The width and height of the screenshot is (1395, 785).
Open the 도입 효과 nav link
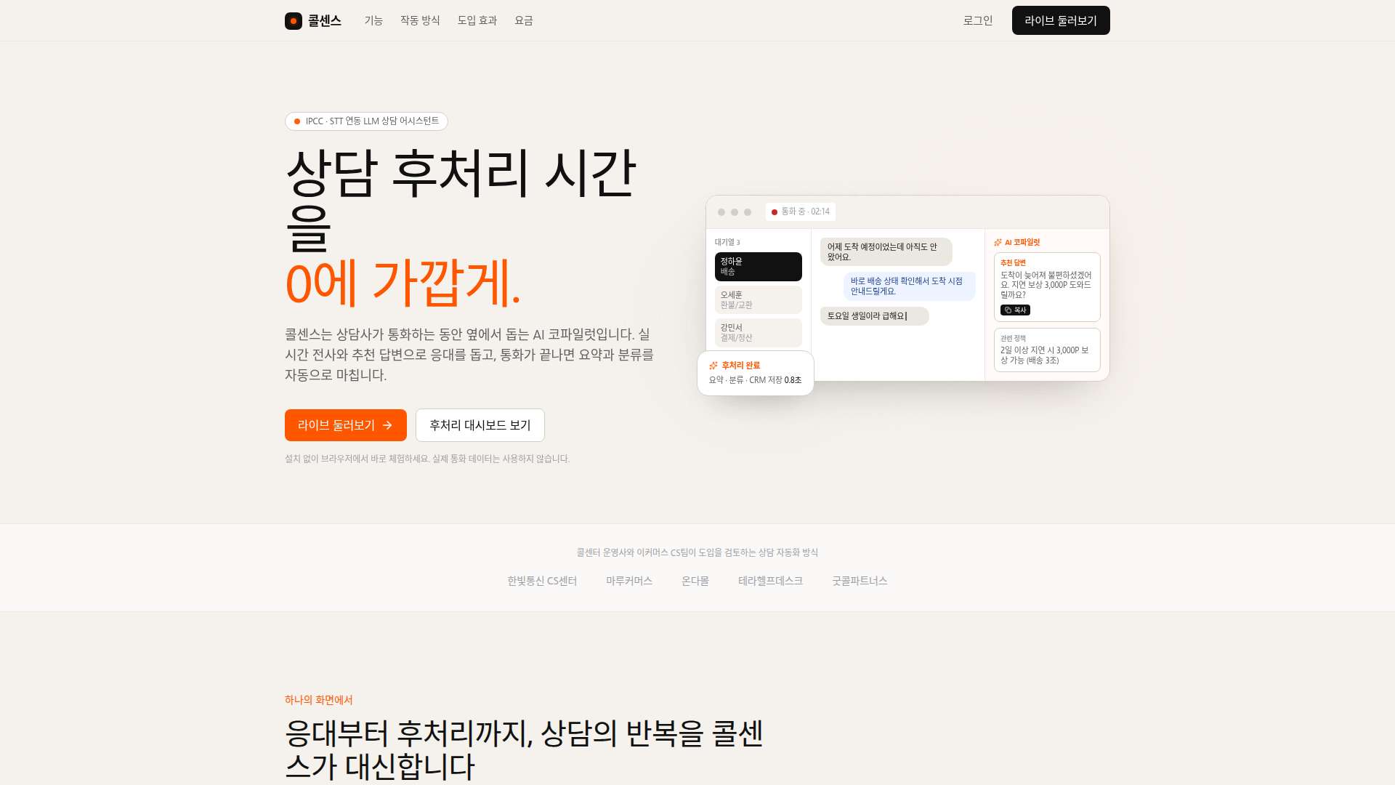[x=477, y=20]
